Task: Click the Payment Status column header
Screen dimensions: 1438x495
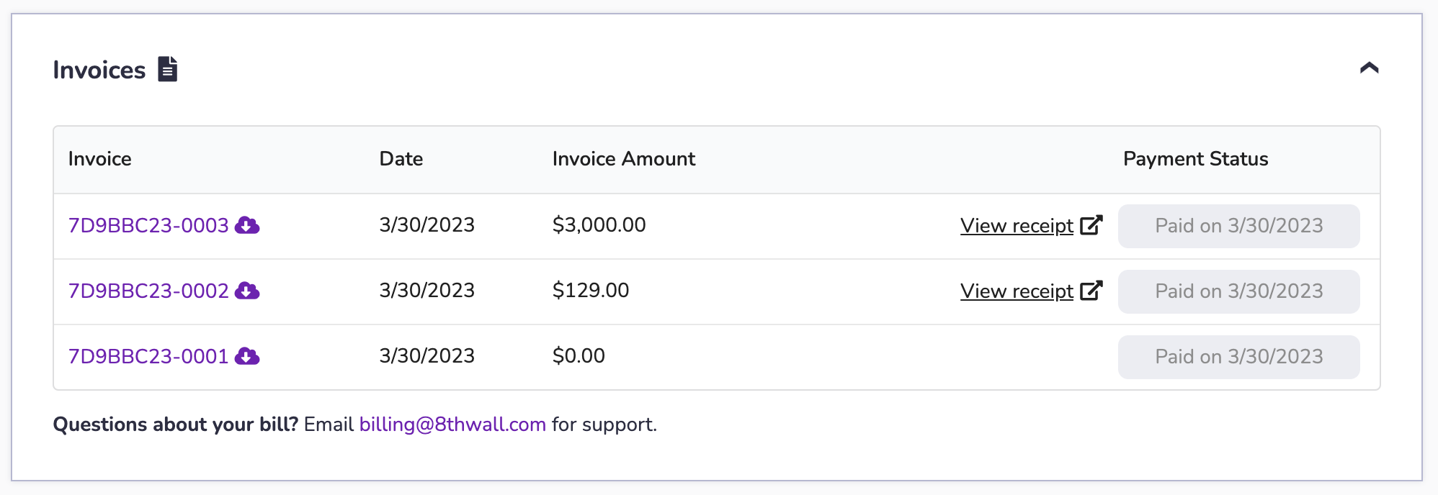Action: 1195,159
